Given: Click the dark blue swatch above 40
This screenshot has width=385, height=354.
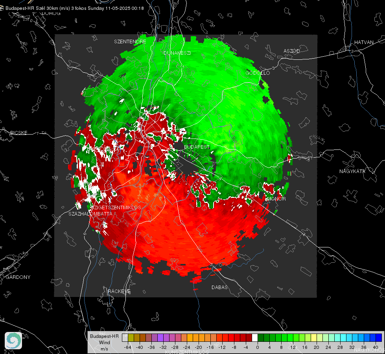Looking at the screenshot, I should click(379, 337).
